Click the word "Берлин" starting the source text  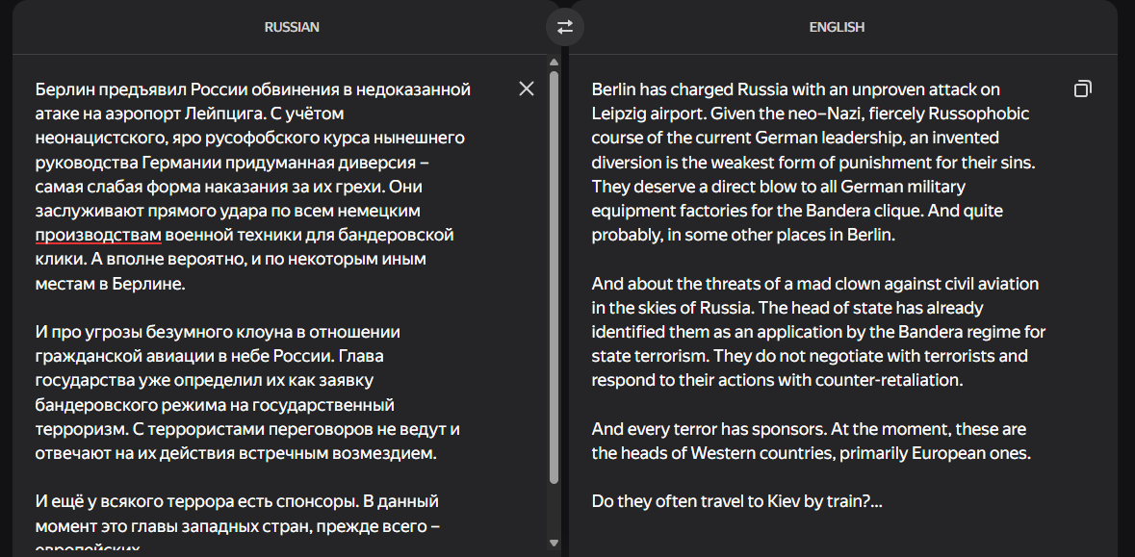pyautogui.click(x=65, y=89)
